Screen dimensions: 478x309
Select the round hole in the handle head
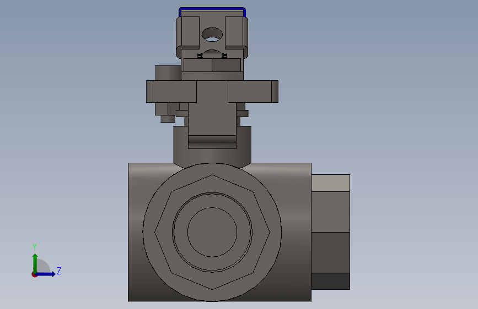pos(212,35)
